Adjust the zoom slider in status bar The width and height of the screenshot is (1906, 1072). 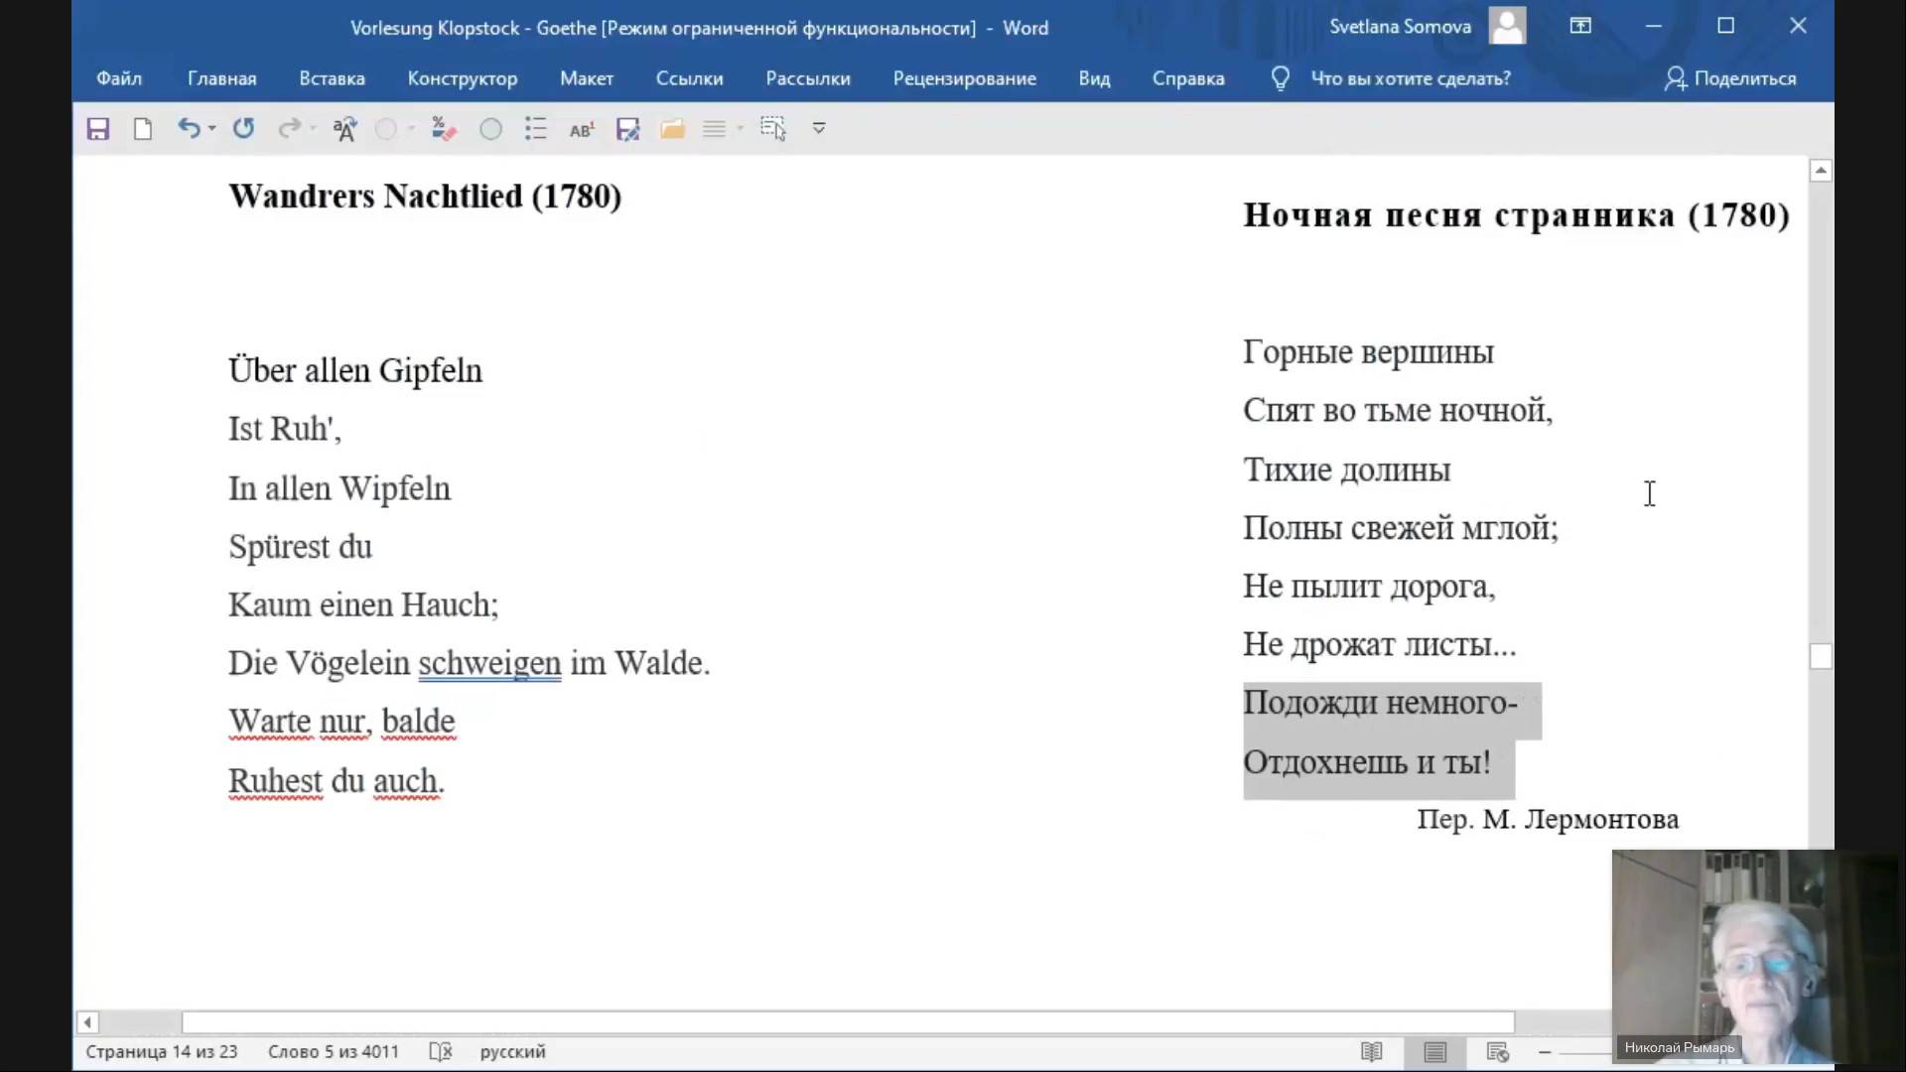coord(1588,1051)
